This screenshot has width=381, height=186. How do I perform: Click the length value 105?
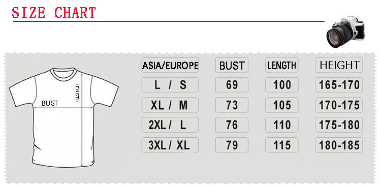click(282, 105)
